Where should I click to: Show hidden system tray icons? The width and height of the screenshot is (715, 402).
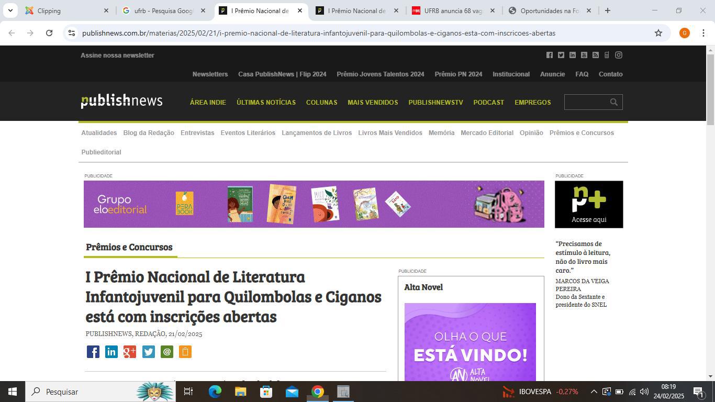tap(594, 392)
